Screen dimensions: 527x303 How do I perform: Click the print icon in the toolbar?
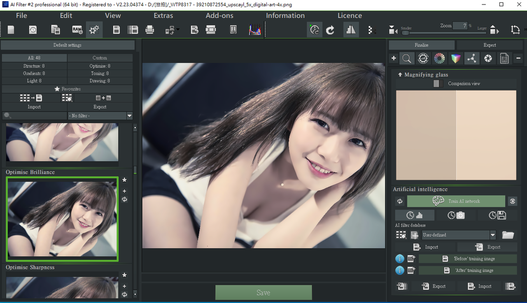pos(150,30)
